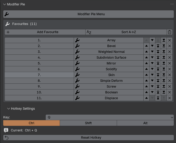Screen dimensions: 176x143
Task: Open the Mirror modifier selector
Action: point(109,63)
